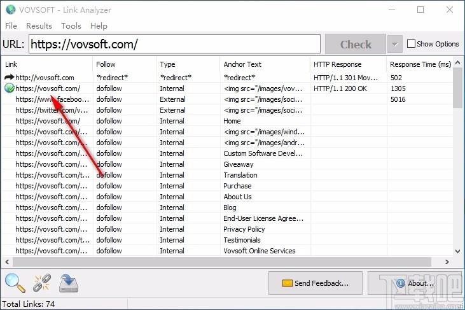This screenshot has height=310, width=465.
Task: Click the broken link chain icon
Action: 42,283
